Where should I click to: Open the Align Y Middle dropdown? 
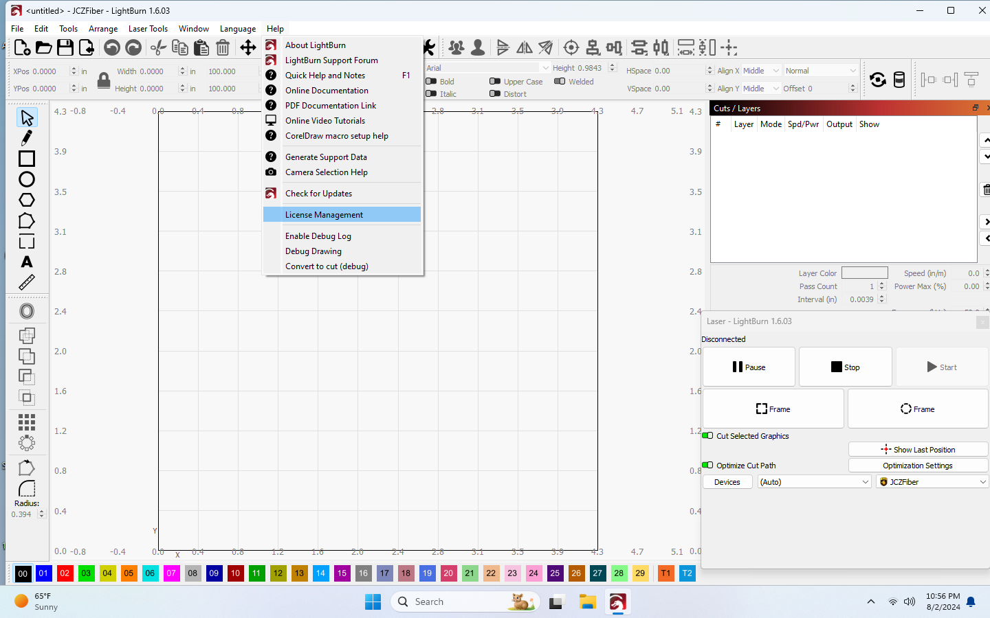point(761,89)
